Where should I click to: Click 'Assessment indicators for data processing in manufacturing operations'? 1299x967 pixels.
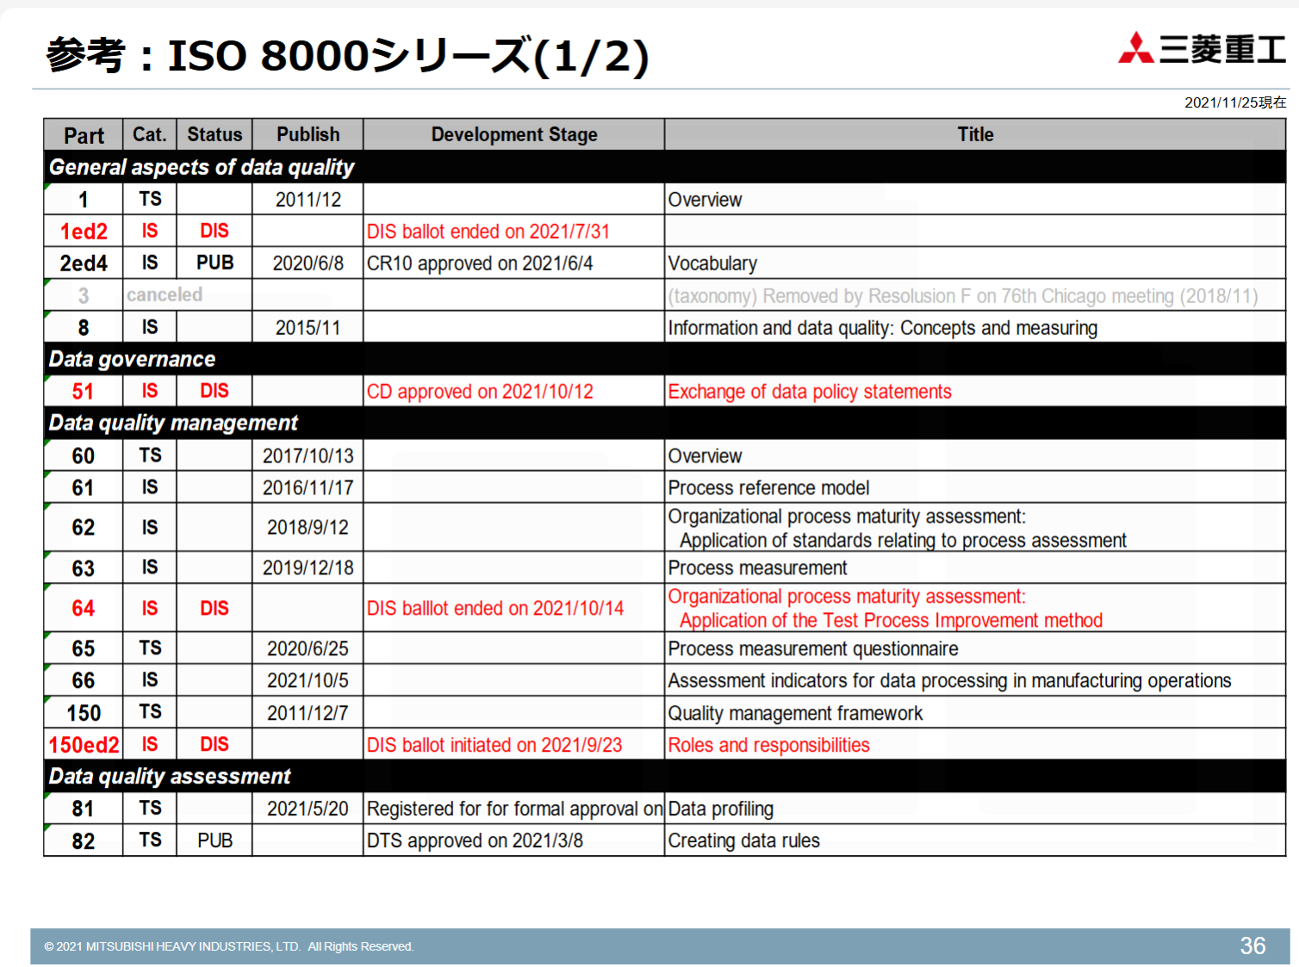(949, 681)
